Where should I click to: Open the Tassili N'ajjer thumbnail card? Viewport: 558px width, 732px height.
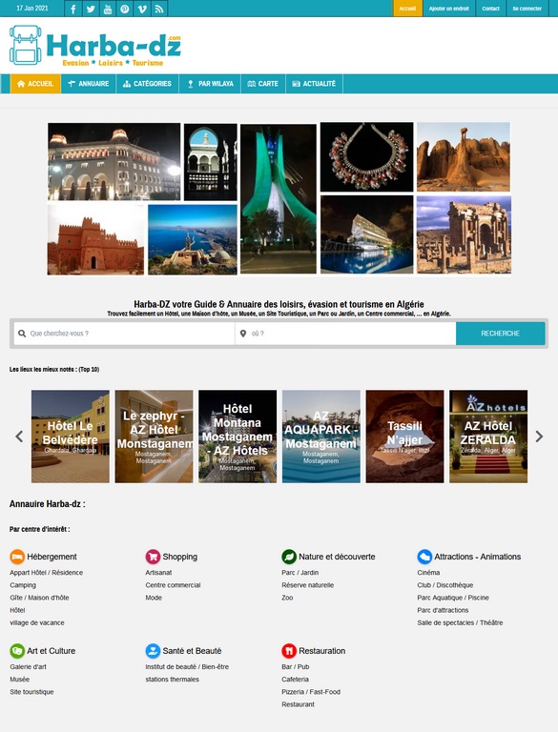[x=404, y=437]
